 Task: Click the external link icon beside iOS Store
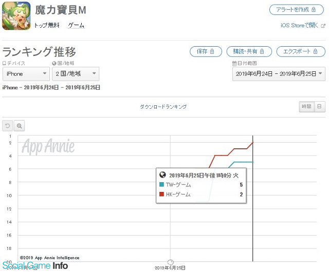point(323,26)
